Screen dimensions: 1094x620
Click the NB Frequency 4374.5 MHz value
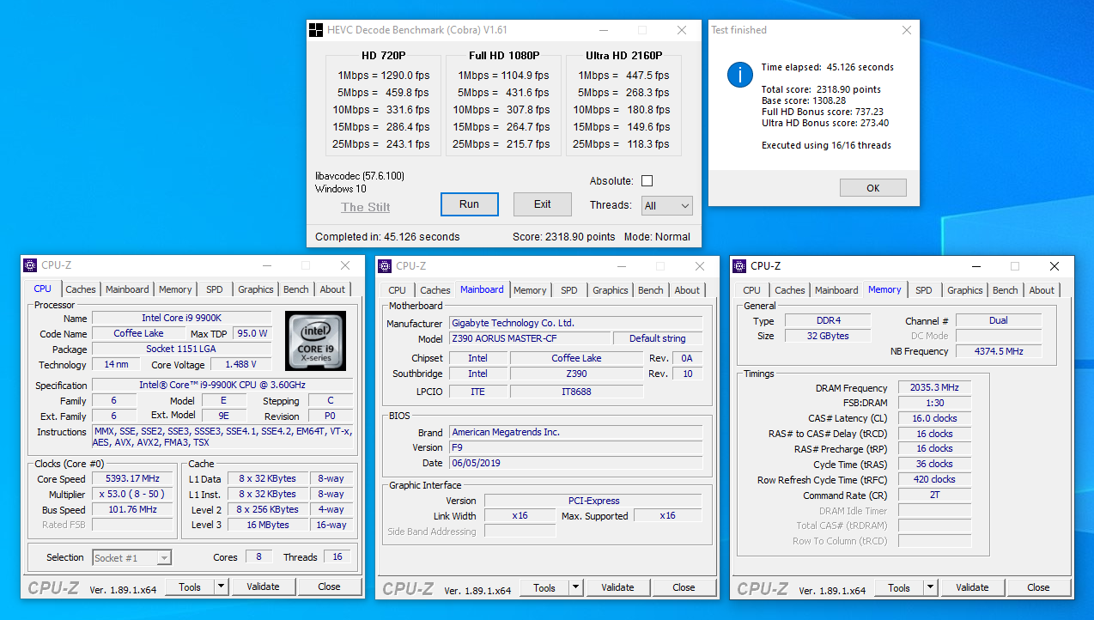(999, 351)
